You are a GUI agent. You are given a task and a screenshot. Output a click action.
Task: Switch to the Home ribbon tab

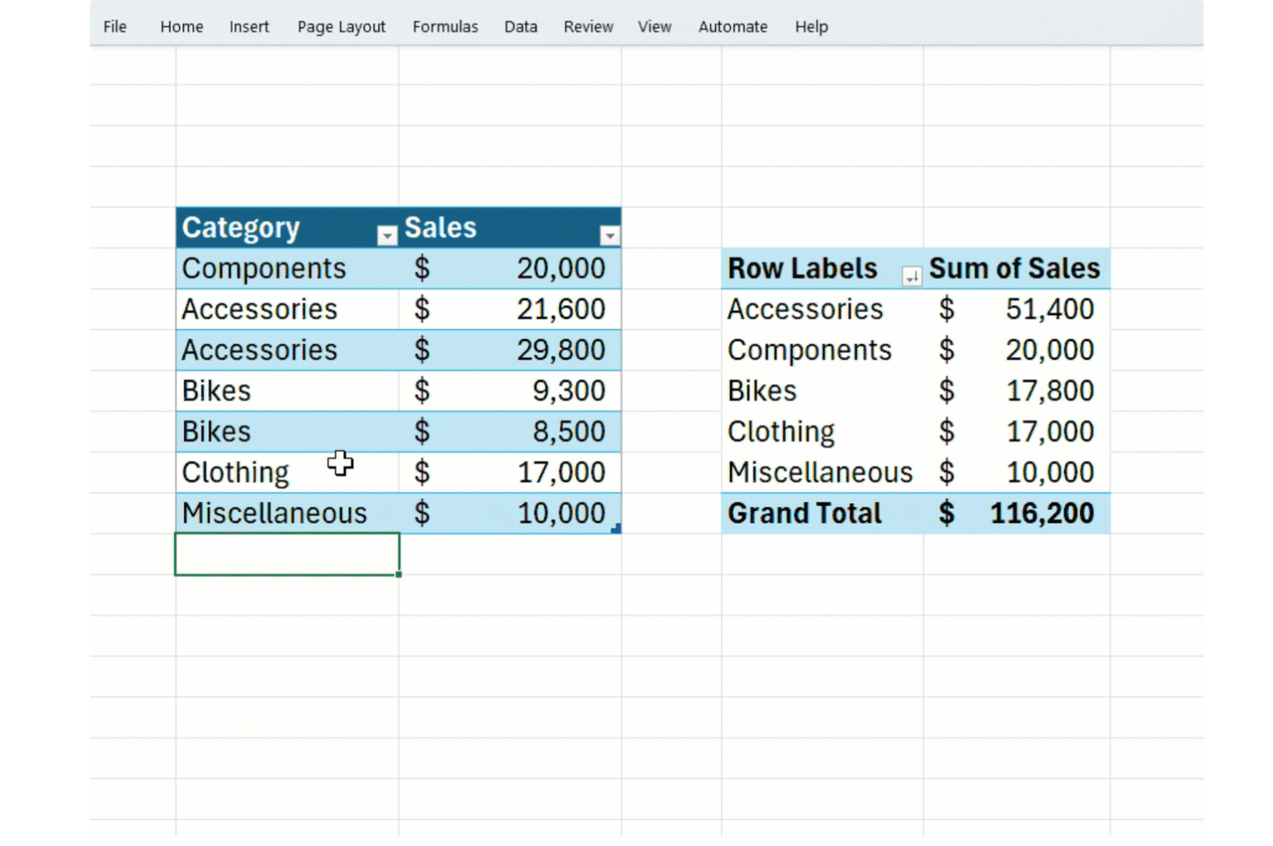tap(181, 27)
